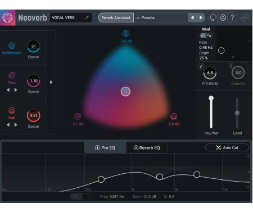Expand the advanced engine panel arrow
This screenshot has width=253, height=213.
coord(51,82)
